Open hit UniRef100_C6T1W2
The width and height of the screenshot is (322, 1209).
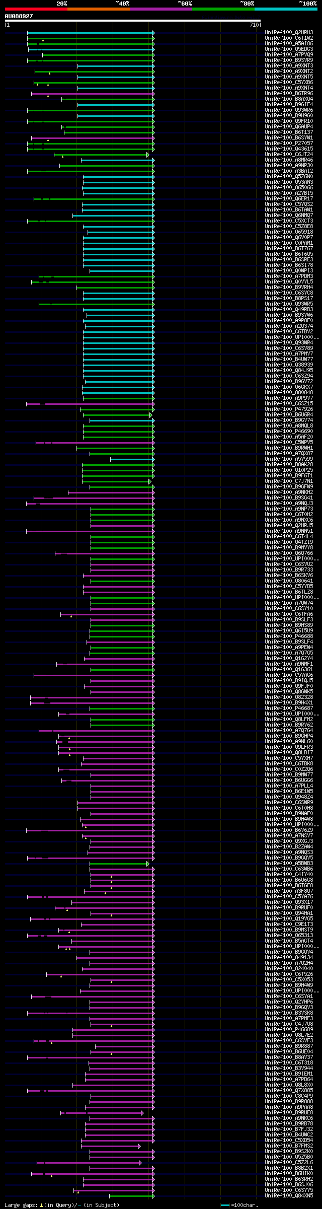(289, 38)
